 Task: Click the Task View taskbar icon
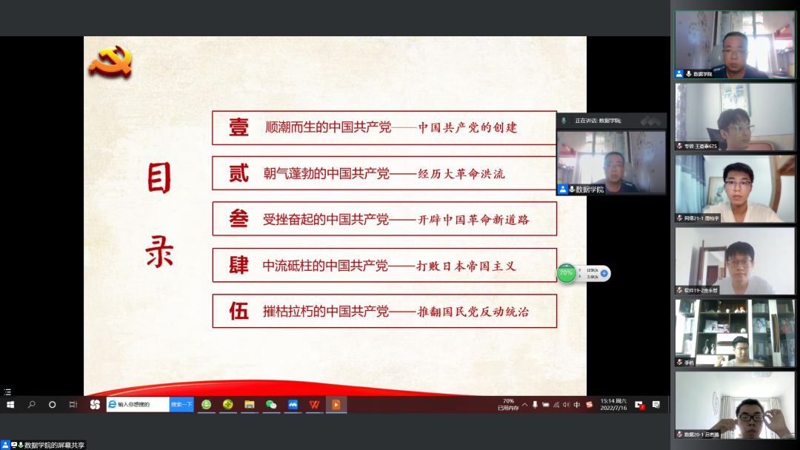point(73,405)
